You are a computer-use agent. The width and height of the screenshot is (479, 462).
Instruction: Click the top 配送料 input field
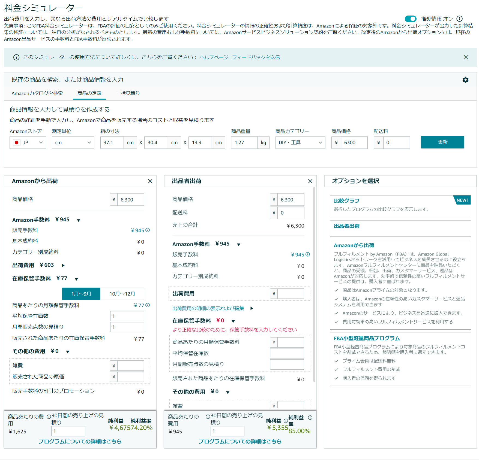[396, 142]
